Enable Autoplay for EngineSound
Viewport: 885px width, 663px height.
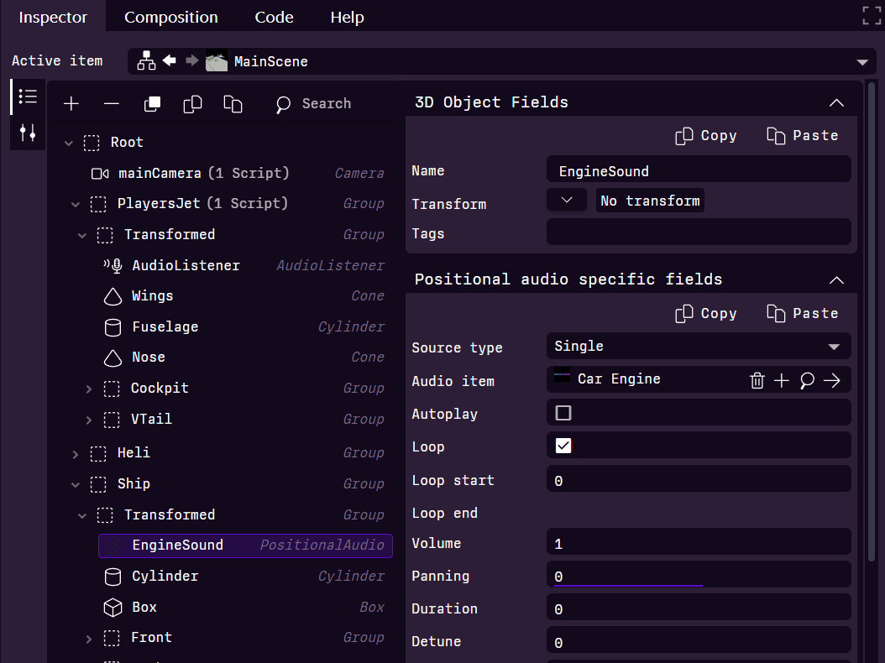pyautogui.click(x=563, y=413)
